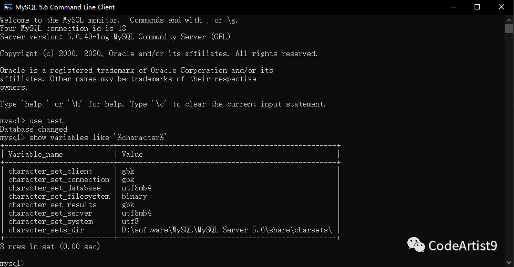The image size is (514, 267).
Task: Click the character_set_client row name
Action: (50, 171)
